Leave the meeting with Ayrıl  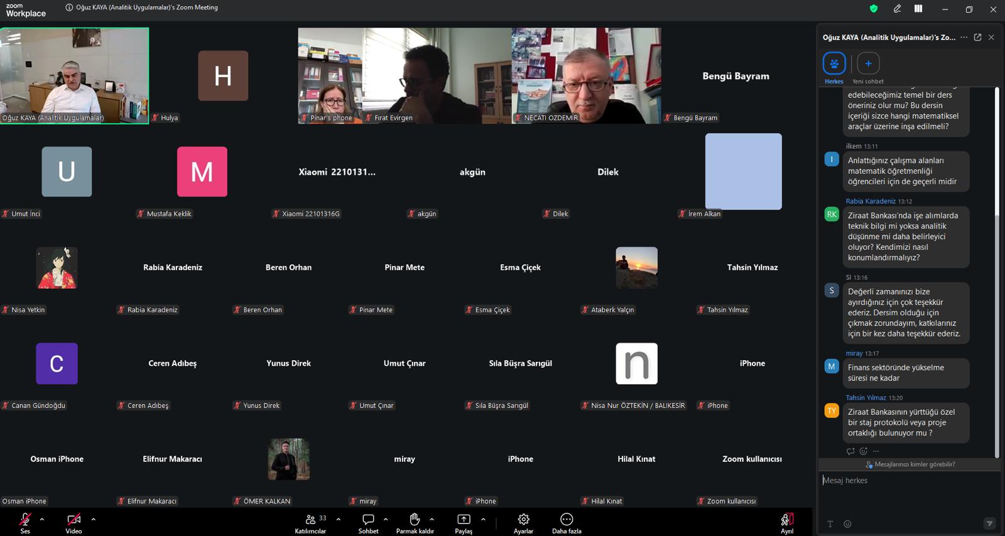787,523
